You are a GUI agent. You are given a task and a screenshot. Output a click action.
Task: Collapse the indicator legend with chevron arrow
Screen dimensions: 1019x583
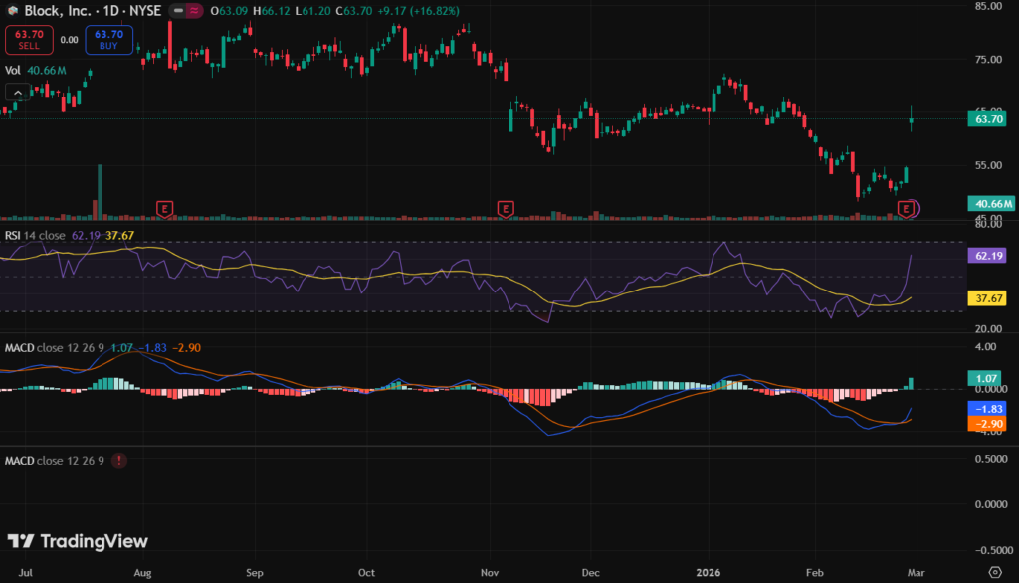[17, 92]
